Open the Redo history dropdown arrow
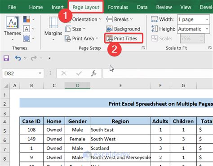The height and width of the screenshot is (166, 213). 41,58
